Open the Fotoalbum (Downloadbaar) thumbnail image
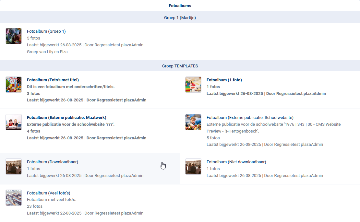 click(x=14, y=167)
